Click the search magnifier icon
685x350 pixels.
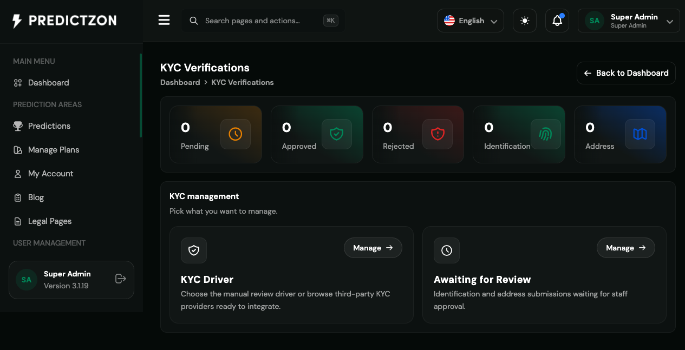(x=193, y=21)
